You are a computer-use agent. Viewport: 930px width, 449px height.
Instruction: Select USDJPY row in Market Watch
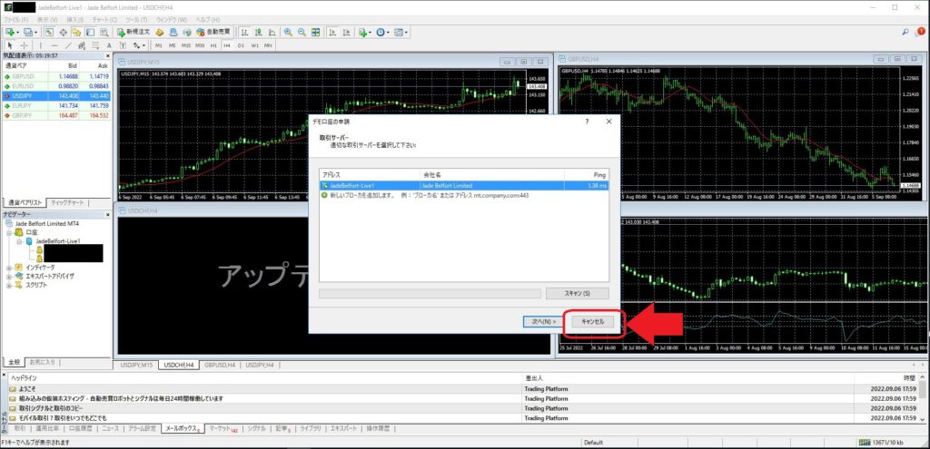pos(55,95)
